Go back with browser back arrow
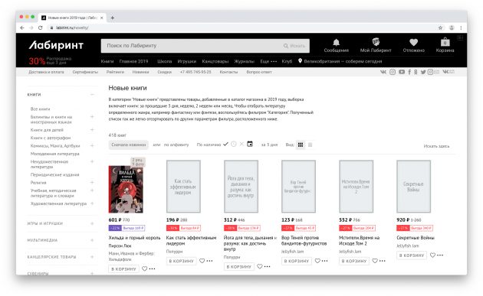The image size is (483, 296). tap(22, 28)
